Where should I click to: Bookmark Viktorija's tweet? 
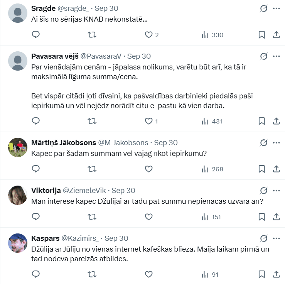[x=261, y=217]
